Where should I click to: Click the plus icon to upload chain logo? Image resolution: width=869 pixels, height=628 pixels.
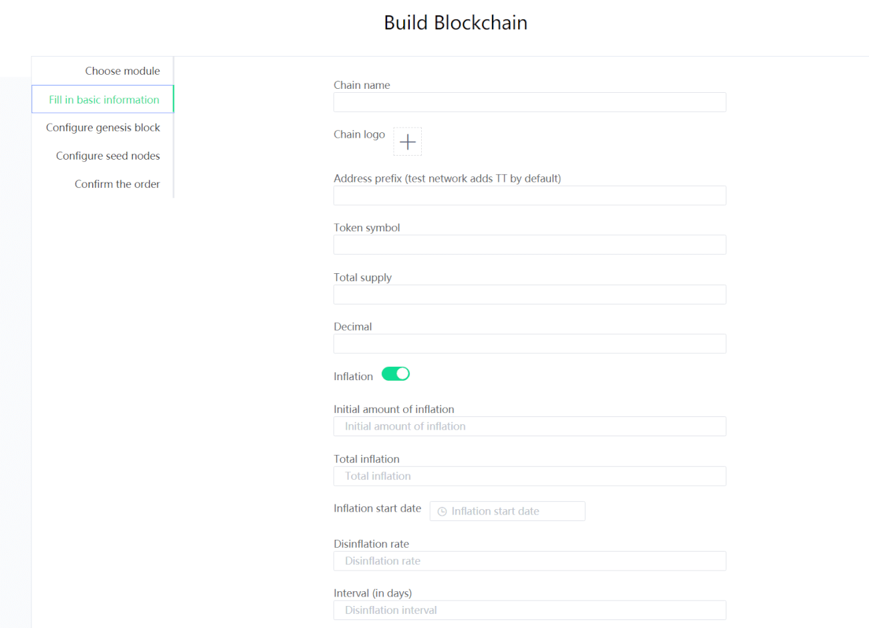click(x=408, y=142)
